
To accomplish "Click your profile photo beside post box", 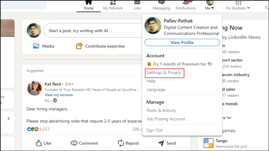I will pos(34,30).
